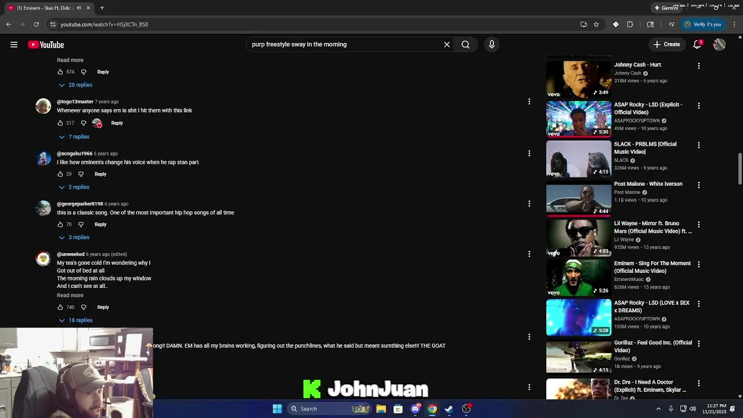Click the magnifier search button
Image resolution: width=743 pixels, height=418 pixels.
tap(466, 45)
